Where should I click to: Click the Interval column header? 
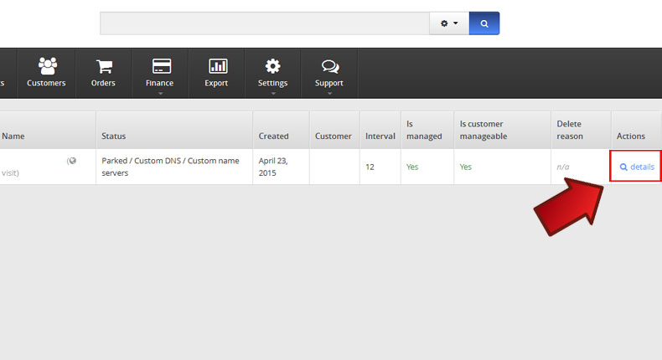380,136
